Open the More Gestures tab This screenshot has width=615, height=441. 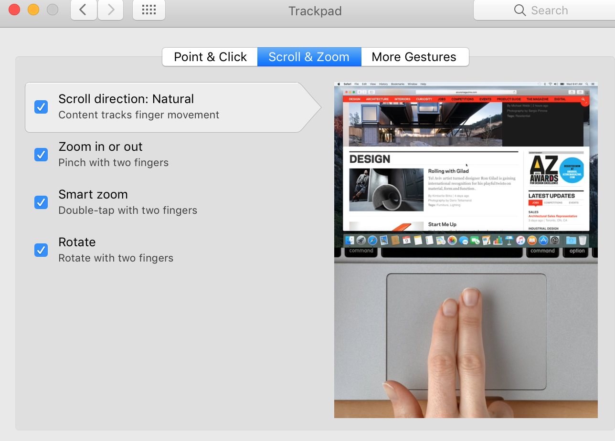coord(414,57)
